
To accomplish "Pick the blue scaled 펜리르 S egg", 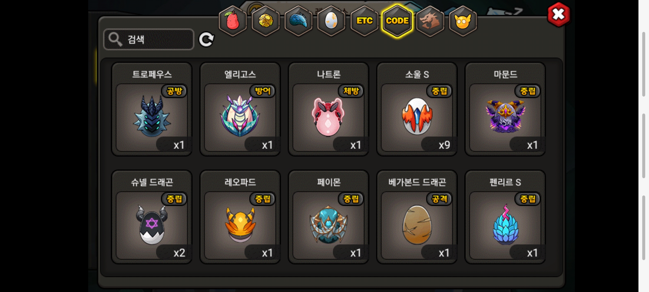I will click(505, 217).
